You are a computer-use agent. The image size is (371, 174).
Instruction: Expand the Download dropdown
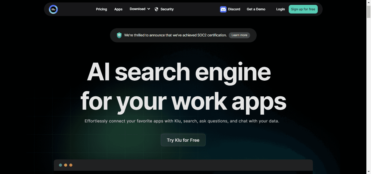pyautogui.click(x=140, y=9)
